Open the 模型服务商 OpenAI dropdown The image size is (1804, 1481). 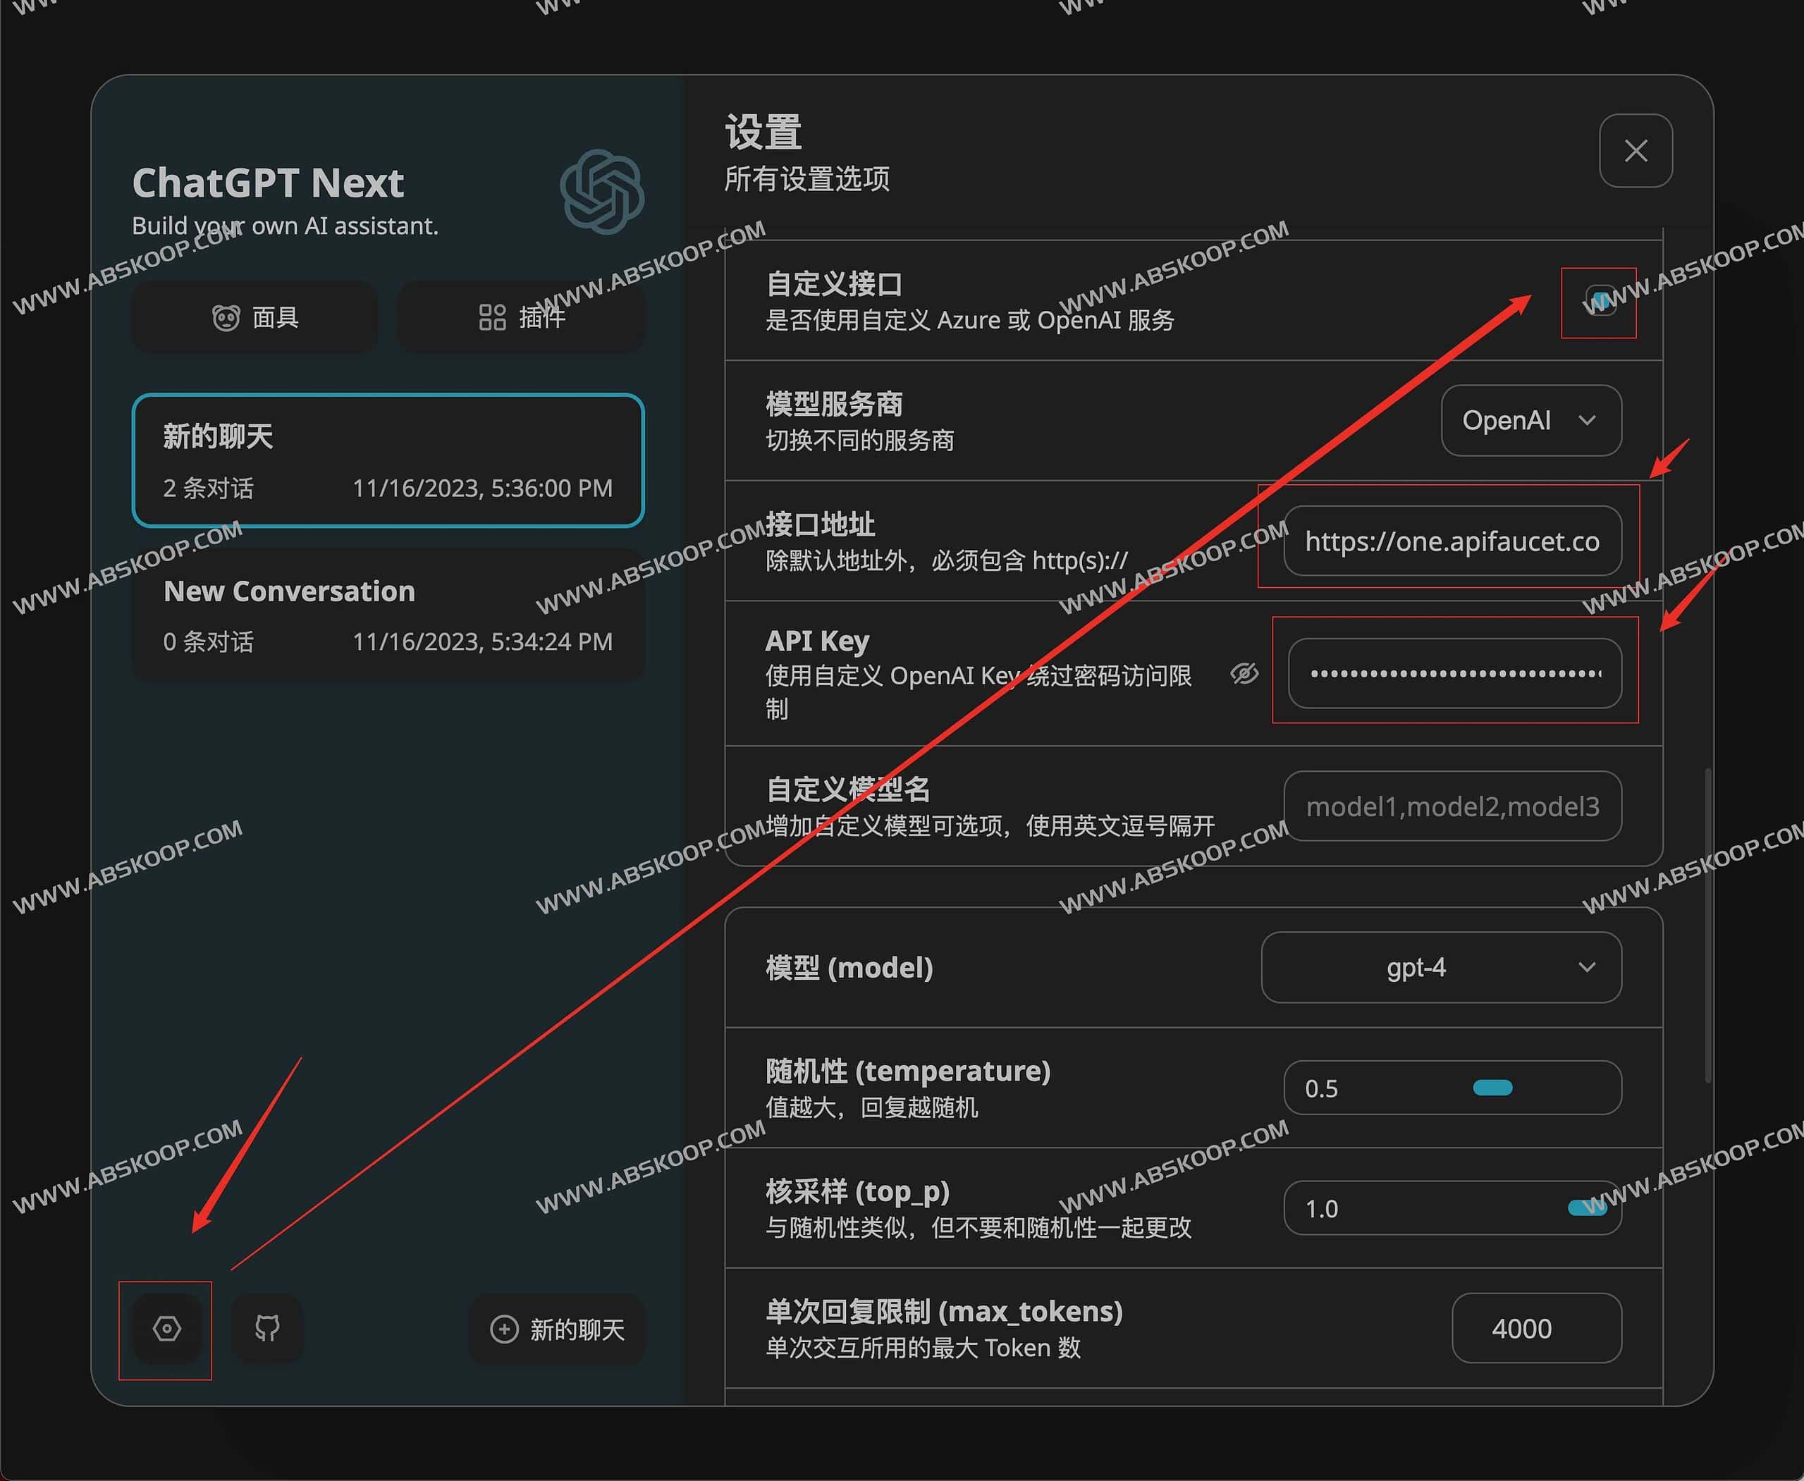click(x=1530, y=419)
